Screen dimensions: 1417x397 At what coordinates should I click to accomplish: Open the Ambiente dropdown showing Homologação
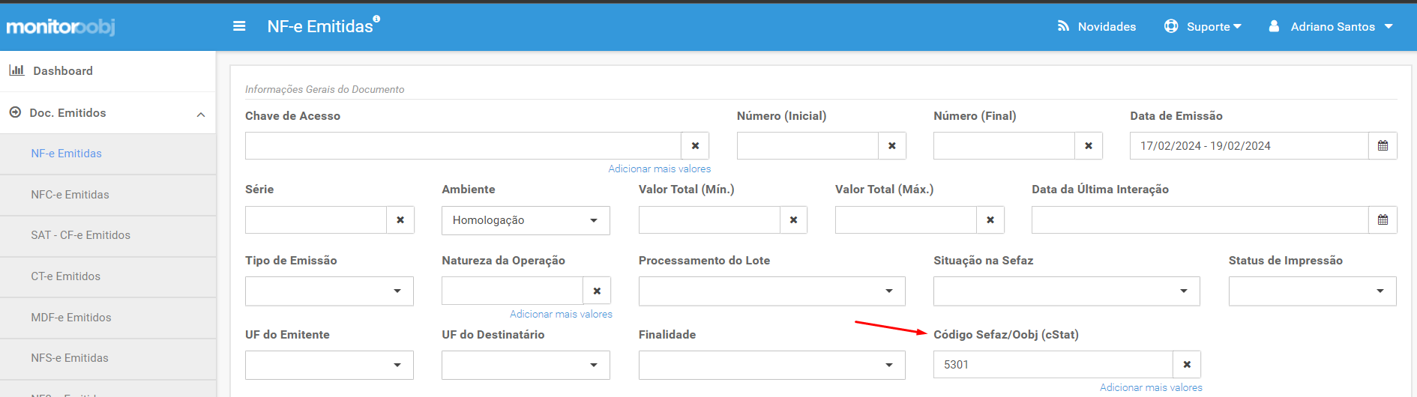(x=526, y=220)
